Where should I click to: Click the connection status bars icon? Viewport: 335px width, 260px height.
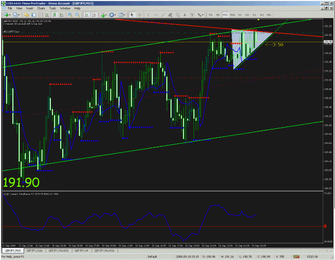296,257
